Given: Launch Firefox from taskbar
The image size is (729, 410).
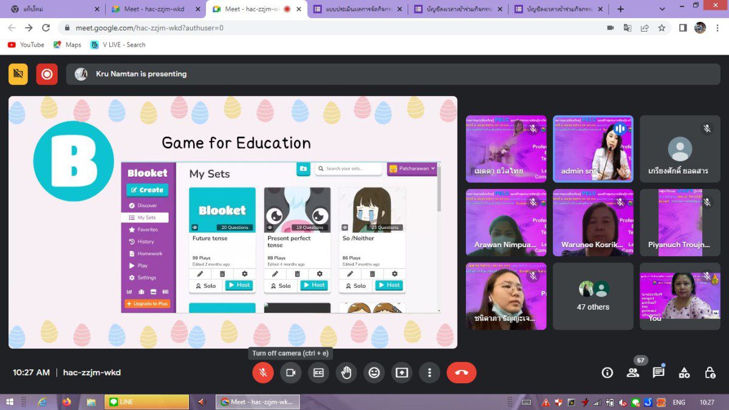Looking at the screenshot, I should coord(66,402).
